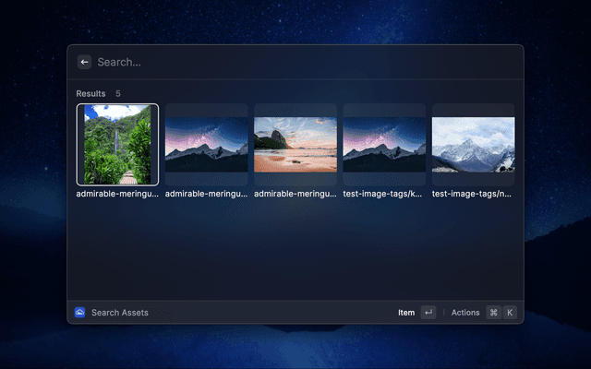Click the results count number 5
591x369 pixels.
tap(118, 94)
